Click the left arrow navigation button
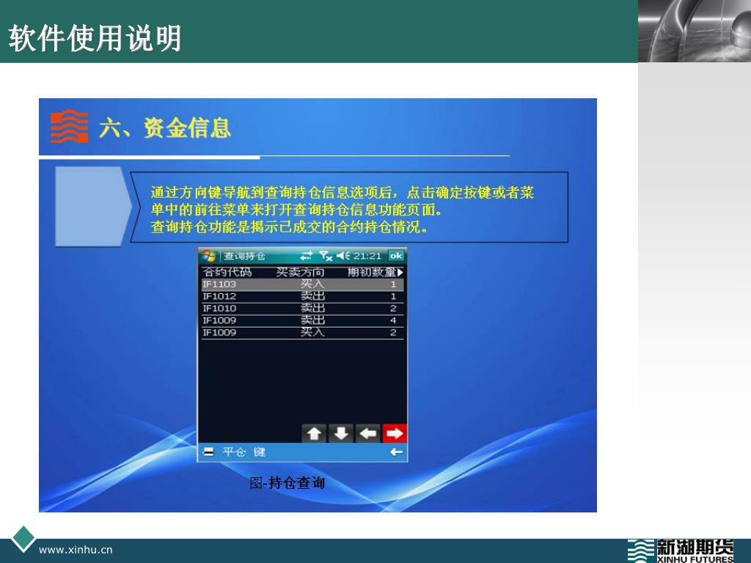Screen dimensions: 751x563 pyautogui.click(x=368, y=433)
